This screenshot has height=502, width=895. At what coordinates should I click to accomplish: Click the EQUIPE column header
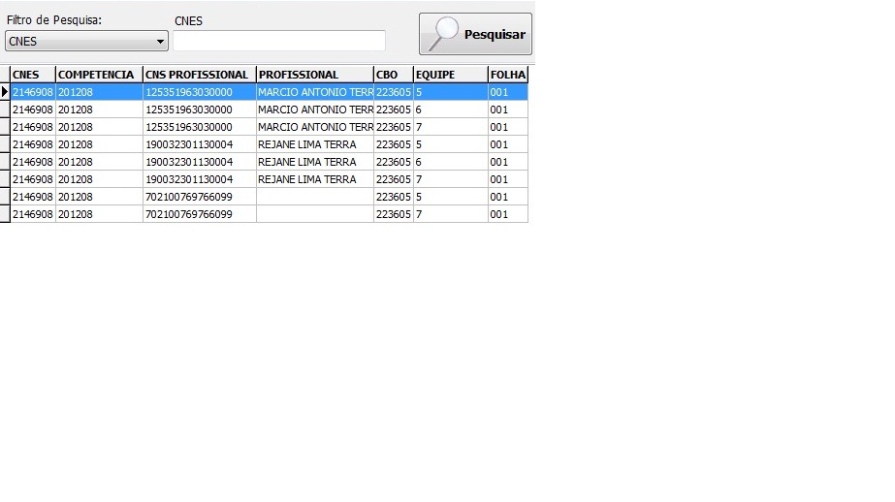point(450,75)
